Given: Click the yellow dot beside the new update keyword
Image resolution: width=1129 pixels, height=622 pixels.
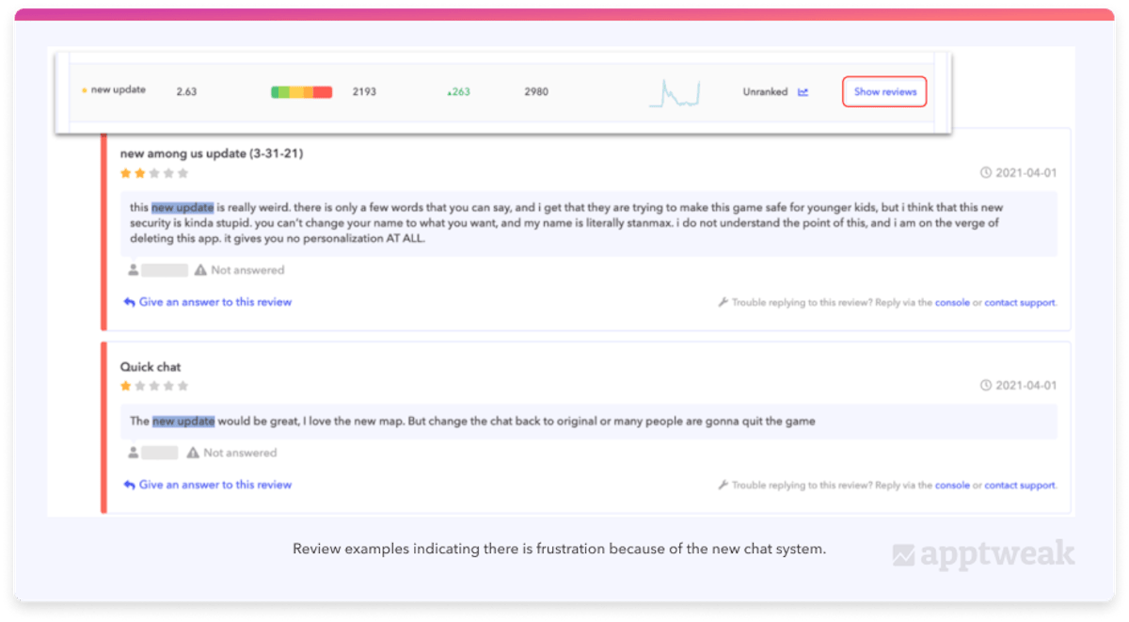Looking at the screenshot, I should pos(85,91).
